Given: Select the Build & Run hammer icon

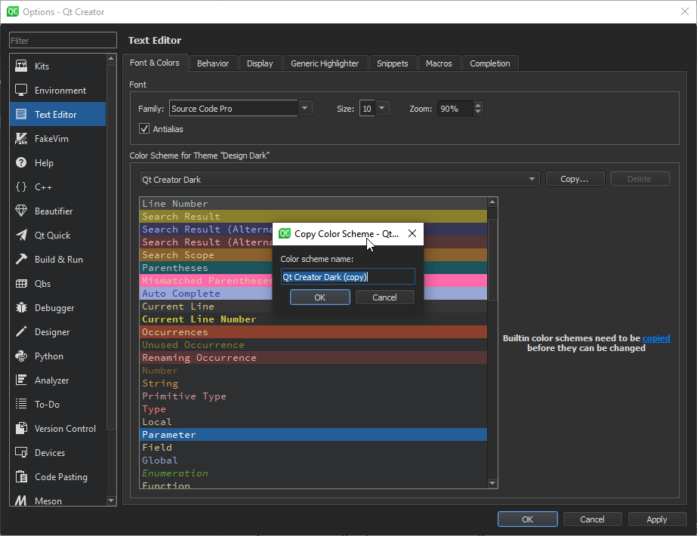Looking at the screenshot, I should (21, 260).
